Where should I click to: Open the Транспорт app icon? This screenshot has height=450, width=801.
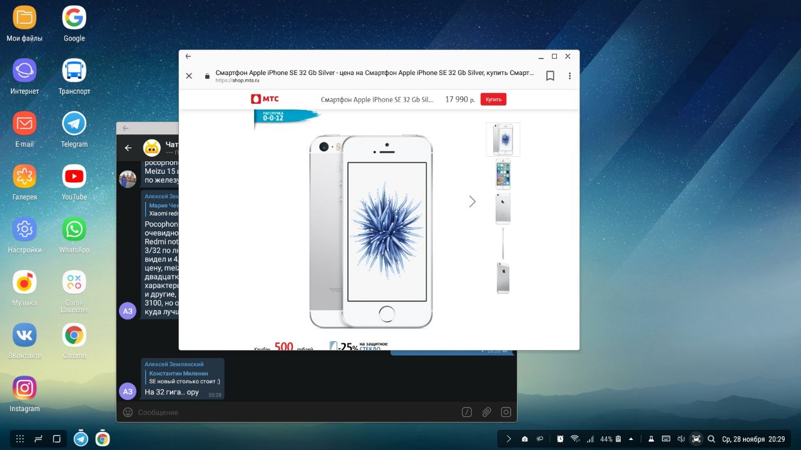(x=74, y=76)
